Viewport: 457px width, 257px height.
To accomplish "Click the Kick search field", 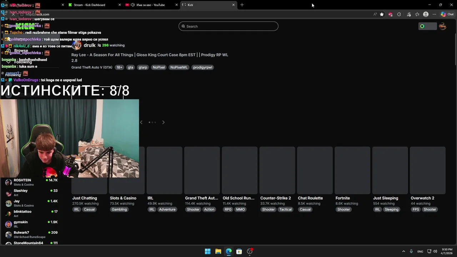I will tap(228, 26).
